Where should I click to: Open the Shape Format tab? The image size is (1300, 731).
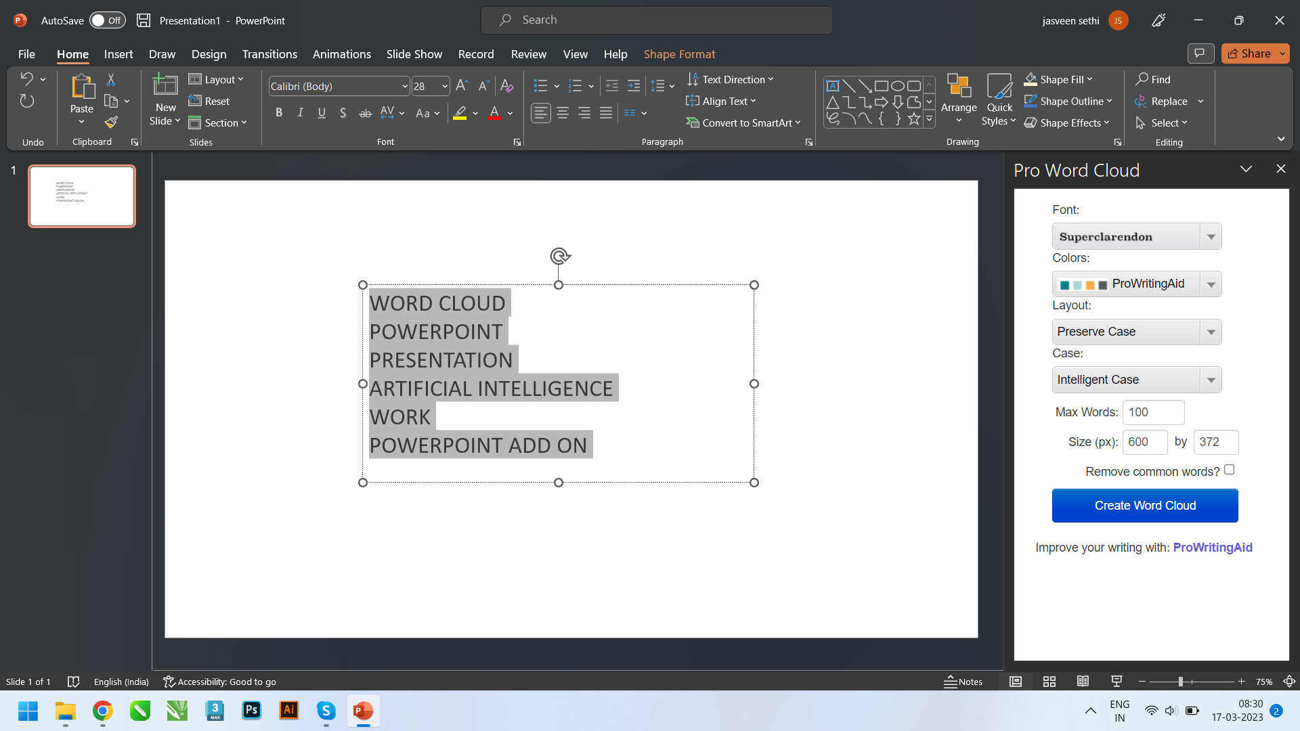coord(679,54)
